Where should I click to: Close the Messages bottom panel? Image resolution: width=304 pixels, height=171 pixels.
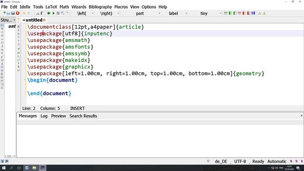click(x=302, y=115)
